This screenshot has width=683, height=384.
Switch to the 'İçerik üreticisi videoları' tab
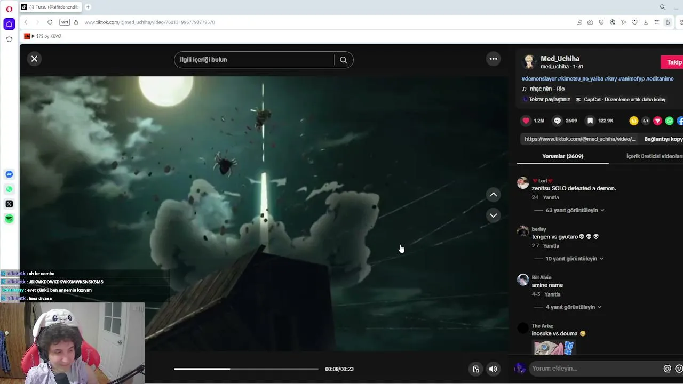click(x=655, y=156)
